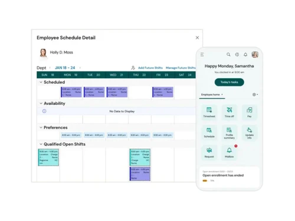Click the help icon in mobile app
The height and width of the screenshot is (221, 295).
[237, 54]
